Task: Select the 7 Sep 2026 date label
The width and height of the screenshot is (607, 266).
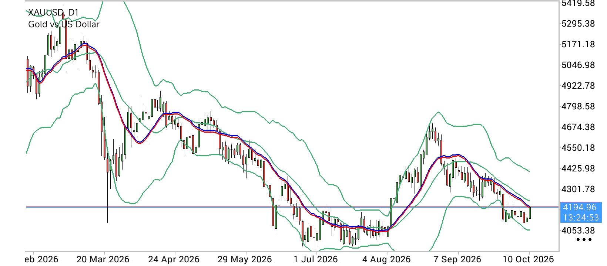Action: point(457,259)
